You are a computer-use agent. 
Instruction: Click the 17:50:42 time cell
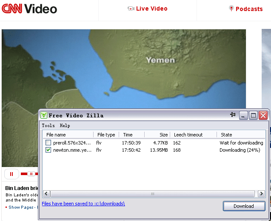[131, 150]
